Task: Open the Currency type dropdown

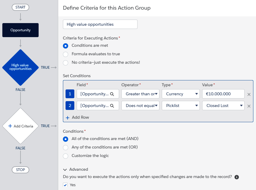Action: [x=181, y=94]
